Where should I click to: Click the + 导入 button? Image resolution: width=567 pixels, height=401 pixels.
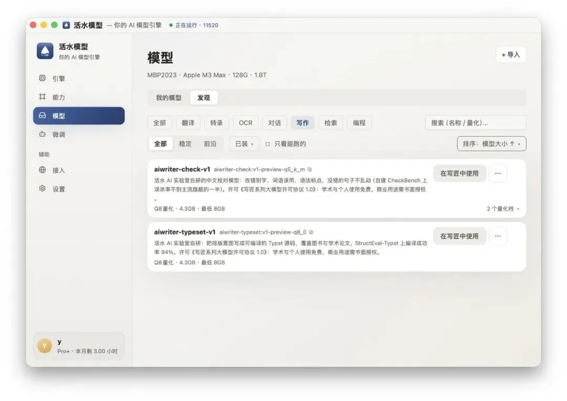click(511, 55)
